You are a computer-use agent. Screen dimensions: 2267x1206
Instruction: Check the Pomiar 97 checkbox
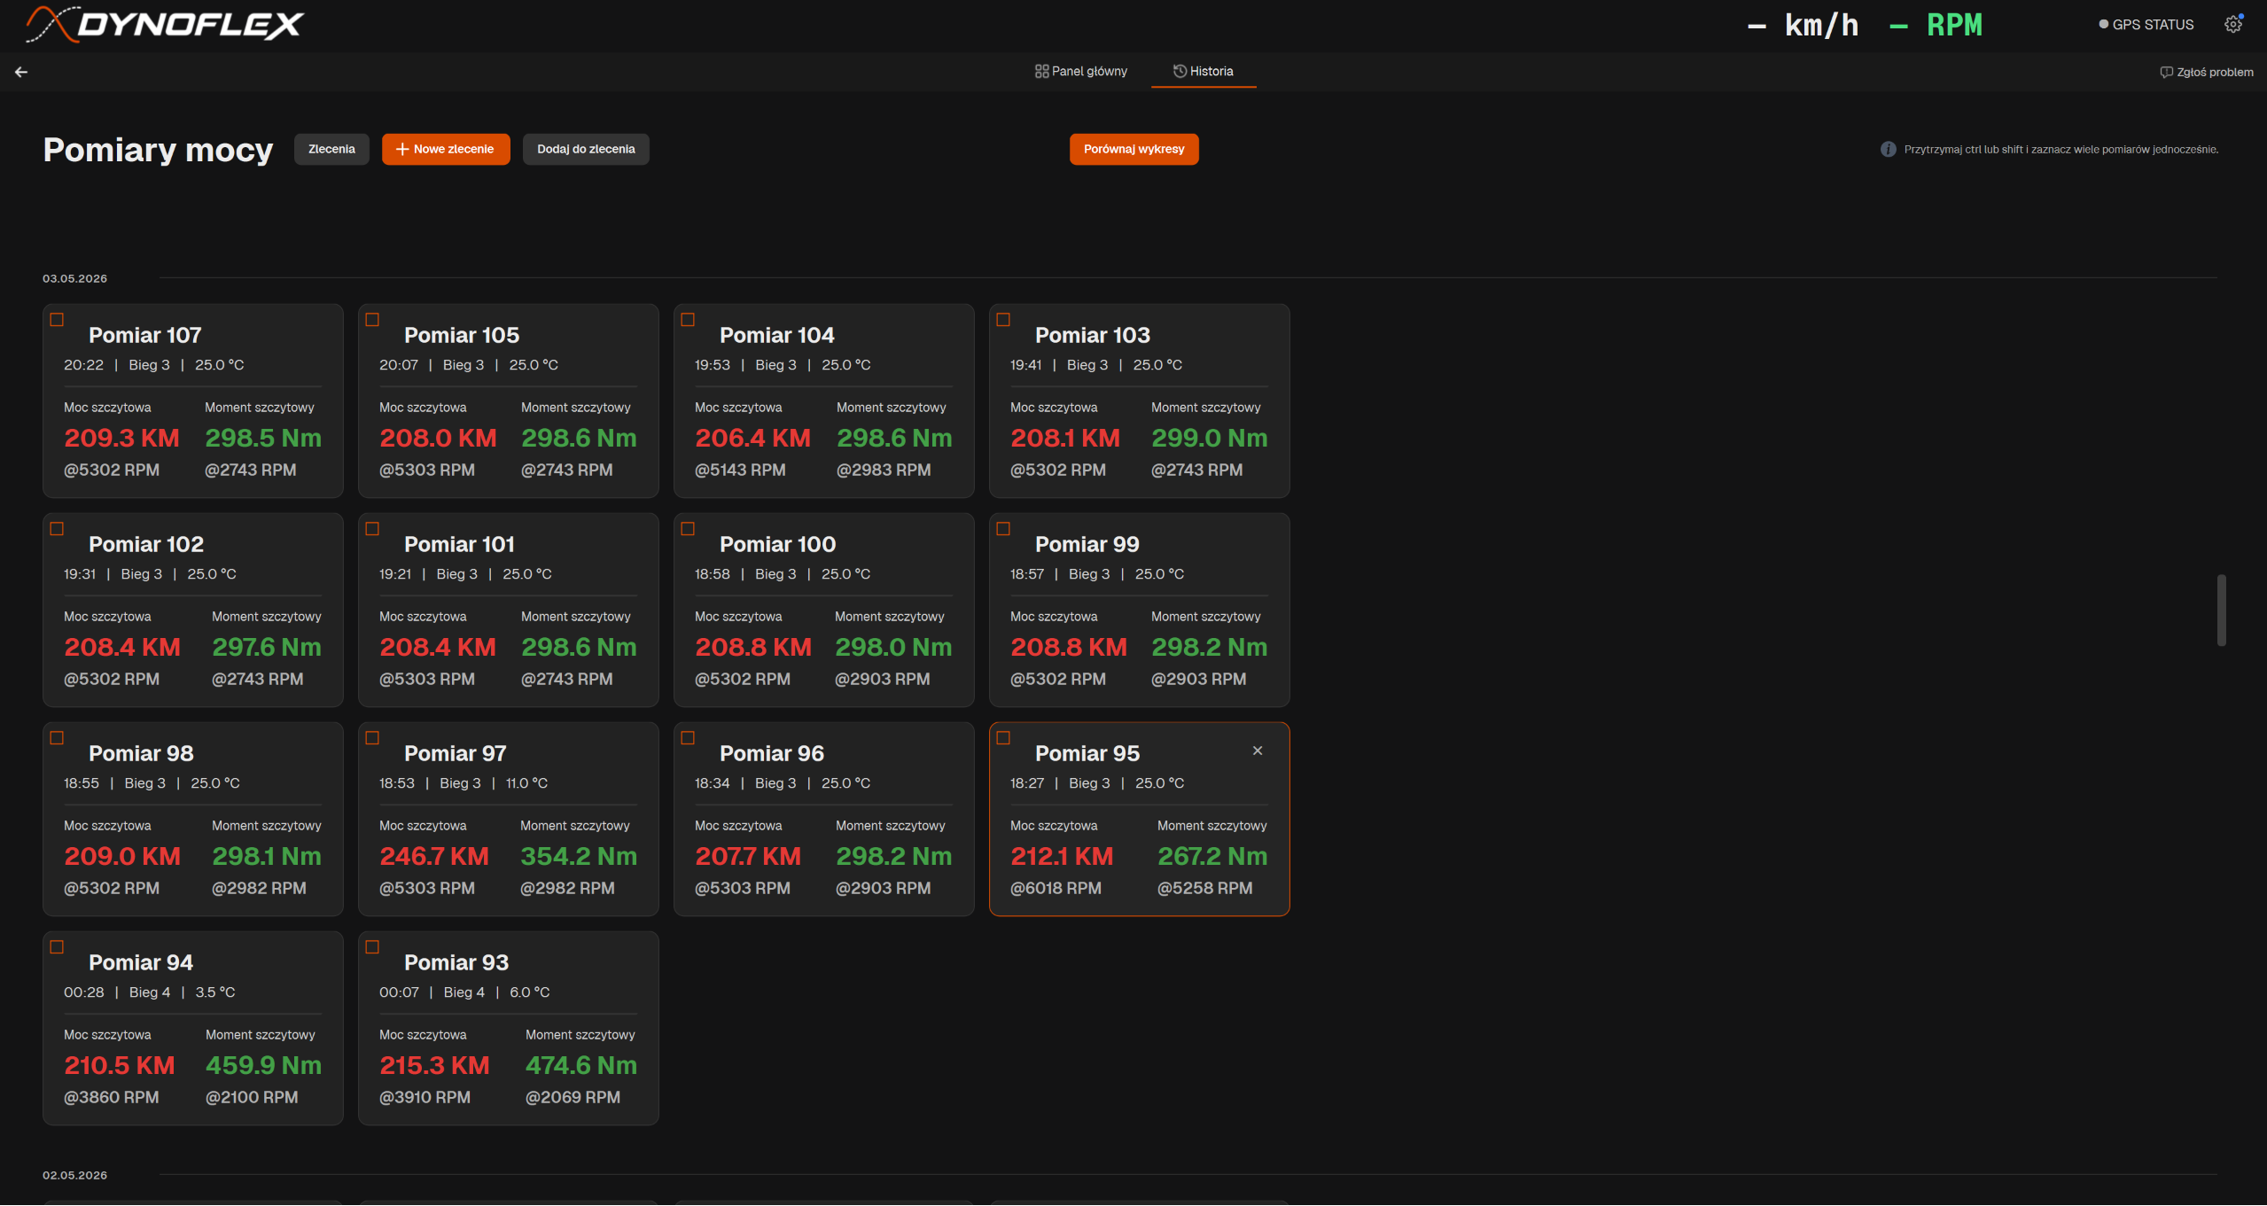[x=372, y=738]
